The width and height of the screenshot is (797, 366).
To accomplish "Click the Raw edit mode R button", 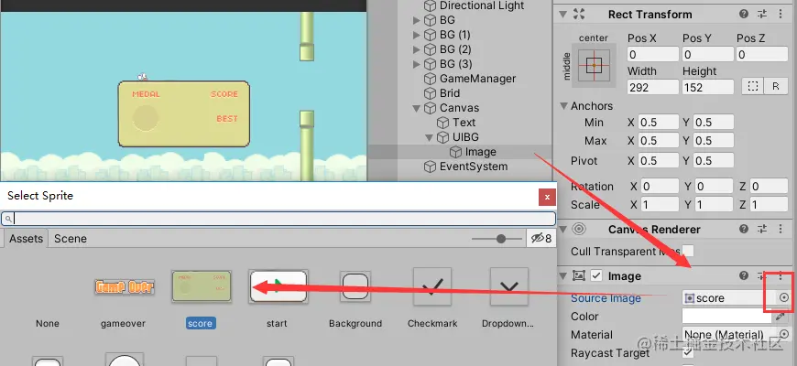I will 776,87.
